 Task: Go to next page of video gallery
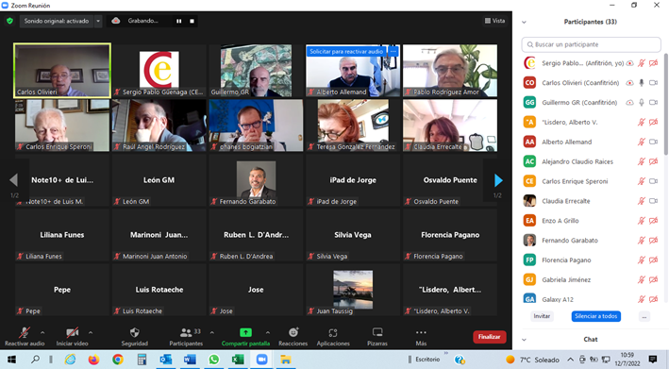498,180
